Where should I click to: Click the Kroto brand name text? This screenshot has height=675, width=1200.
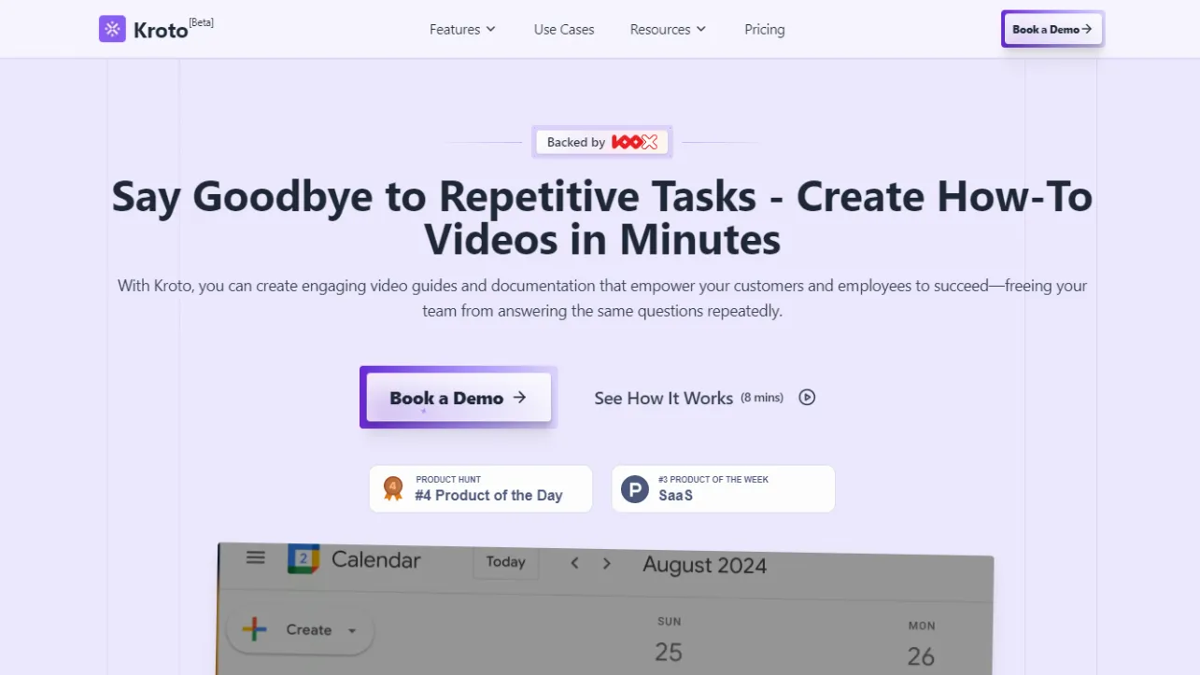(161, 30)
